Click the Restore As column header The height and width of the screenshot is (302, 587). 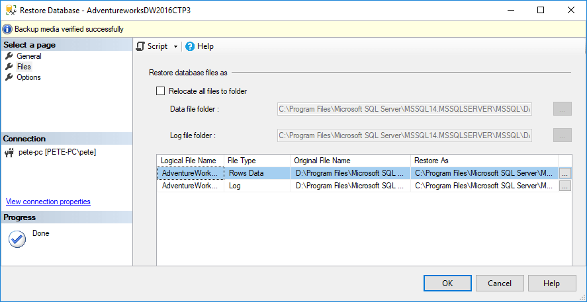coord(484,161)
